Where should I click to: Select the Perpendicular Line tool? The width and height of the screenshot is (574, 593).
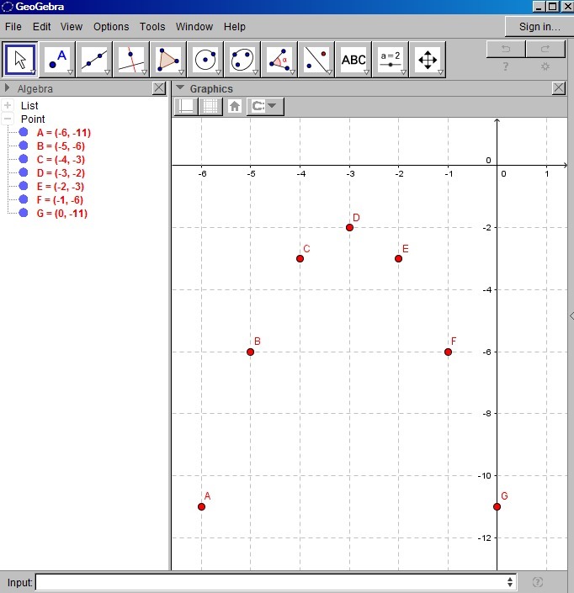pos(131,60)
